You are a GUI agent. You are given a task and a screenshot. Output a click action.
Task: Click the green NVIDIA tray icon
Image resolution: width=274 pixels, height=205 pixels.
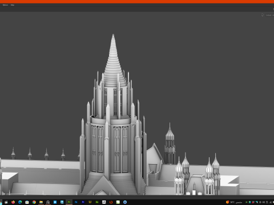(x=247, y=202)
